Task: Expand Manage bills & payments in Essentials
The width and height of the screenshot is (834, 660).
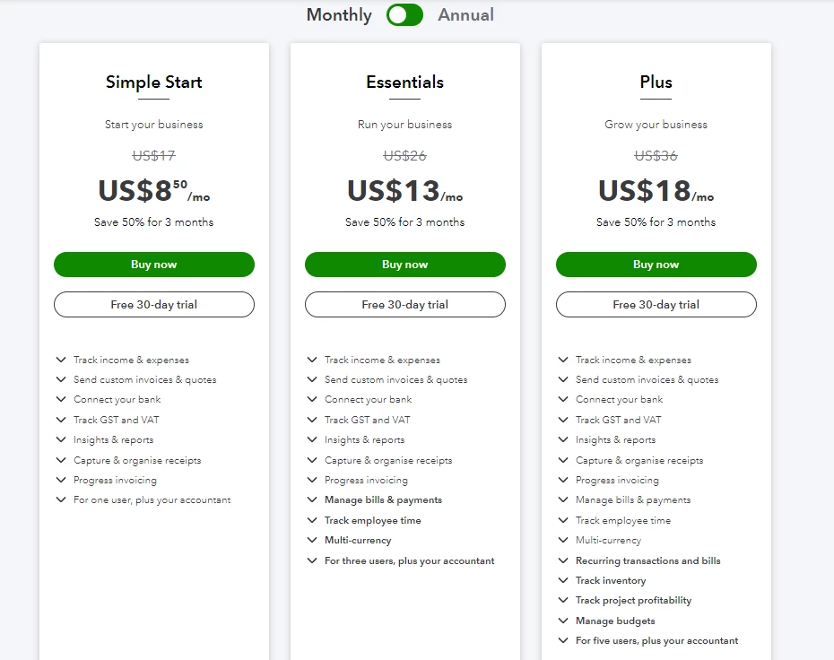Action: click(375, 499)
